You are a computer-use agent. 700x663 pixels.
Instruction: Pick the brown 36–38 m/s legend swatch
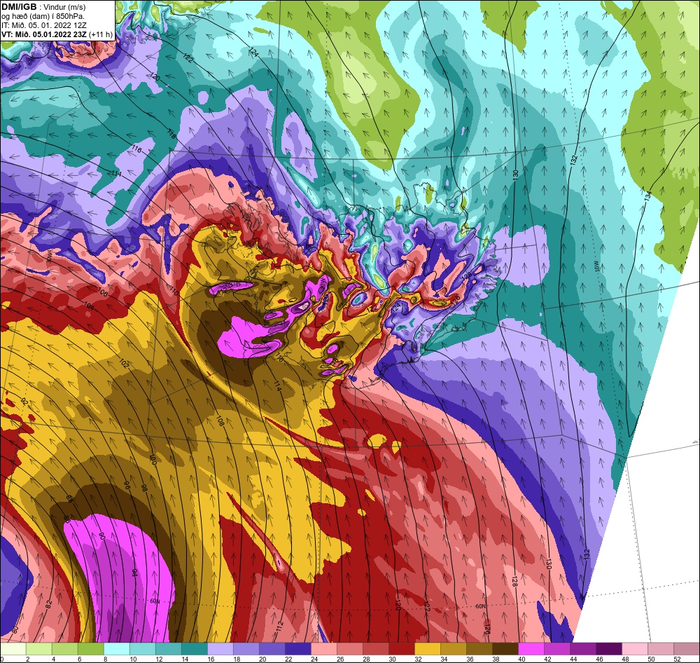(479, 649)
